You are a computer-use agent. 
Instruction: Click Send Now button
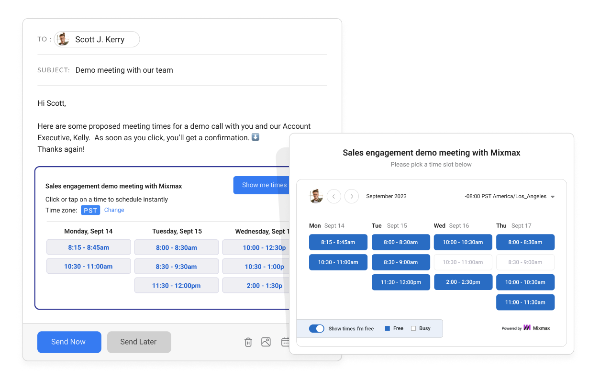[69, 342]
